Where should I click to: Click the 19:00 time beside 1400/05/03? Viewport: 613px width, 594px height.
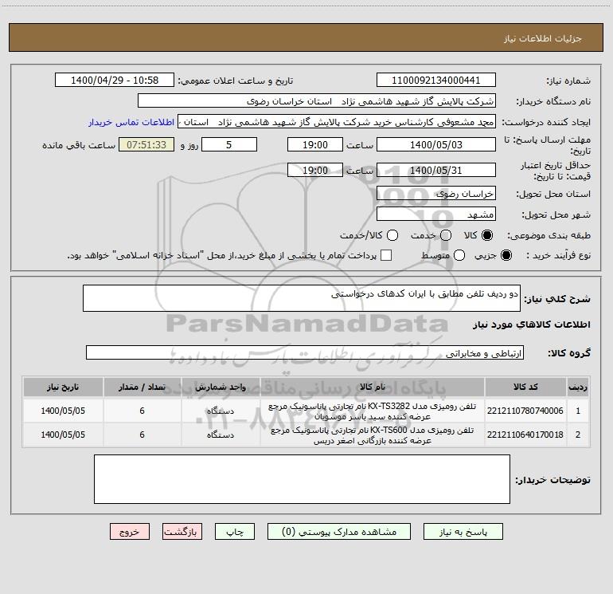[x=315, y=145]
